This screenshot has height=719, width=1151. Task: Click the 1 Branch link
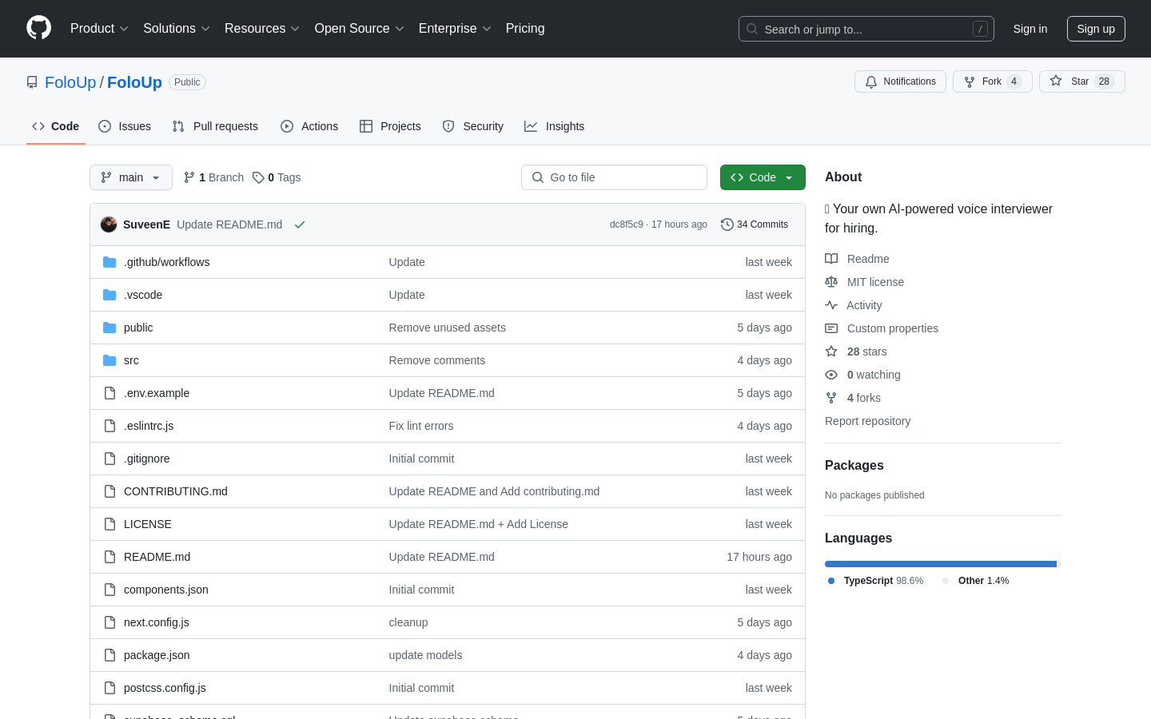(x=213, y=177)
